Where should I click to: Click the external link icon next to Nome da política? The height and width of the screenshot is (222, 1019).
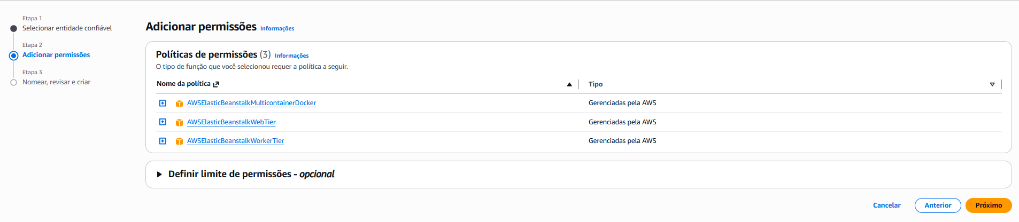[x=216, y=84]
